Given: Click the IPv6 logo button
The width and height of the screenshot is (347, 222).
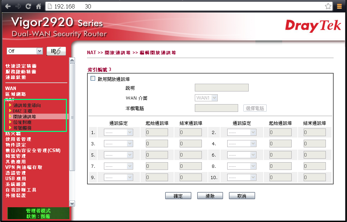Looking at the screenshot, I should [x=56, y=51].
